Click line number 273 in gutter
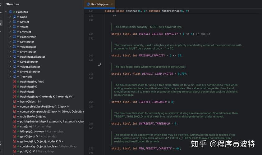This screenshot has width=262, height=155. coord(91,148)
